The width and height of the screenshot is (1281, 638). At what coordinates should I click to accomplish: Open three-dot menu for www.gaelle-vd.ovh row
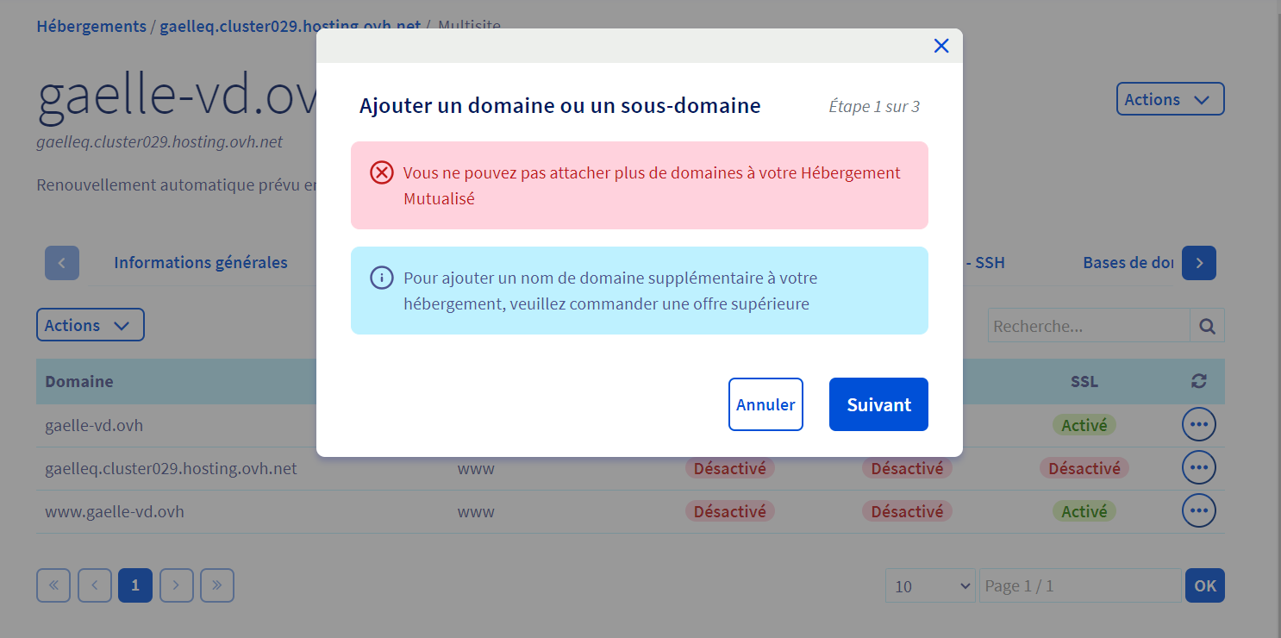click(1197, 511)
